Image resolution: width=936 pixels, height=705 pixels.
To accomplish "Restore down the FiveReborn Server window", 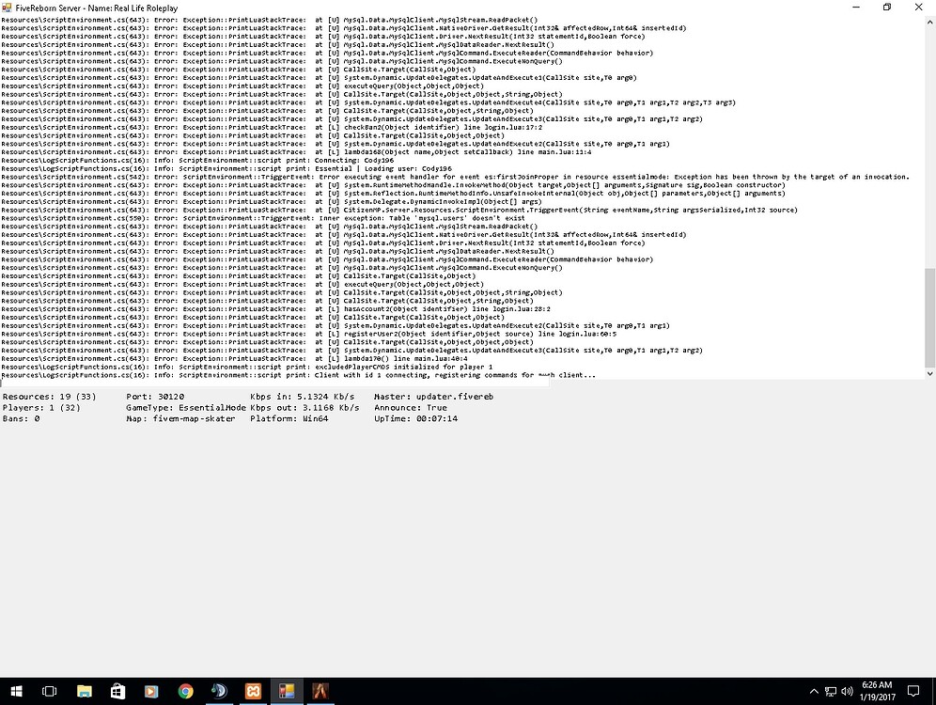I will [887, 8].
